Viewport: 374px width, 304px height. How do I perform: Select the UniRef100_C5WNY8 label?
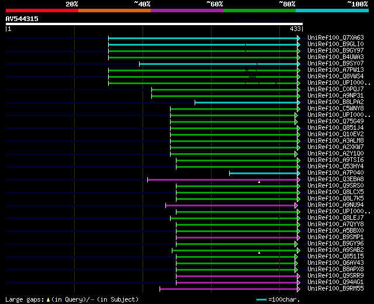pyautogui.click(x=335, y=109)
